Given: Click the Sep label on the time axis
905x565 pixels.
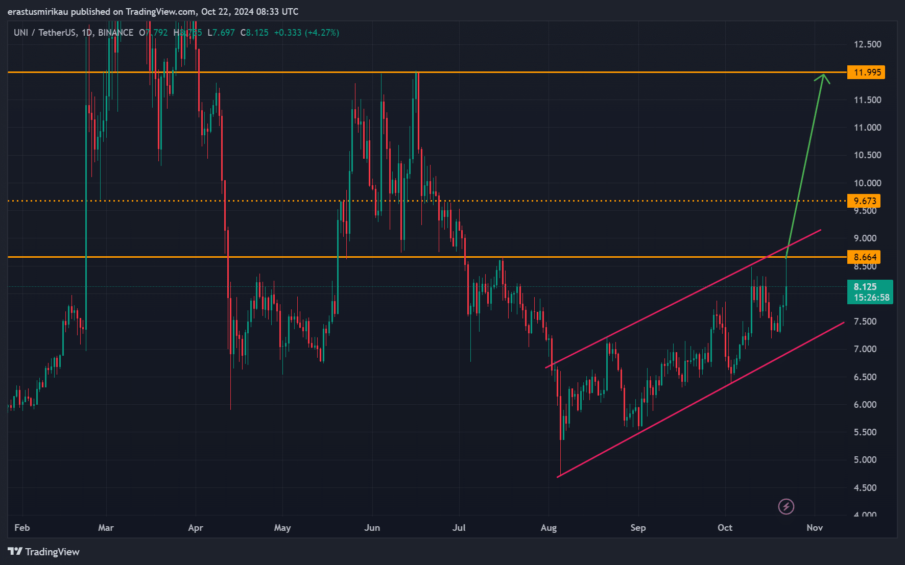Looking at the screenshot, I should click(x=638, y=528).
